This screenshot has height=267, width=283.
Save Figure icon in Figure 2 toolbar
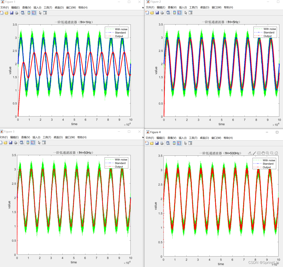[x=157, y=13]
